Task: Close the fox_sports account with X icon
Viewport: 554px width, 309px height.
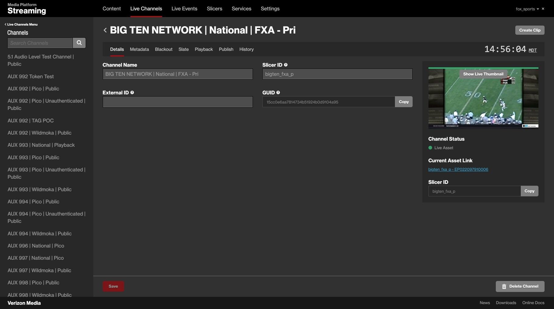Action: pos(543,9)
